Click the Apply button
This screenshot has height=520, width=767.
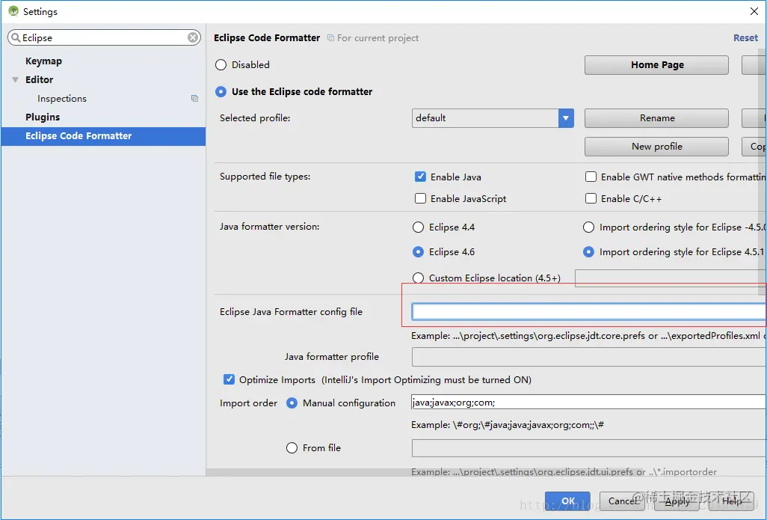[677, 501]
